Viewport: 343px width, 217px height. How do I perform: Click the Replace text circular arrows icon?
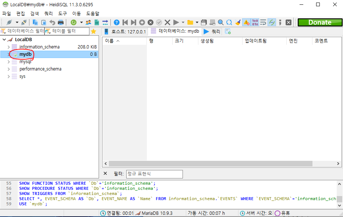[229, 22]
